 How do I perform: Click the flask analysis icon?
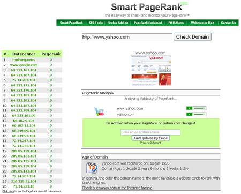pyautogui.click(x=99, y=111)
